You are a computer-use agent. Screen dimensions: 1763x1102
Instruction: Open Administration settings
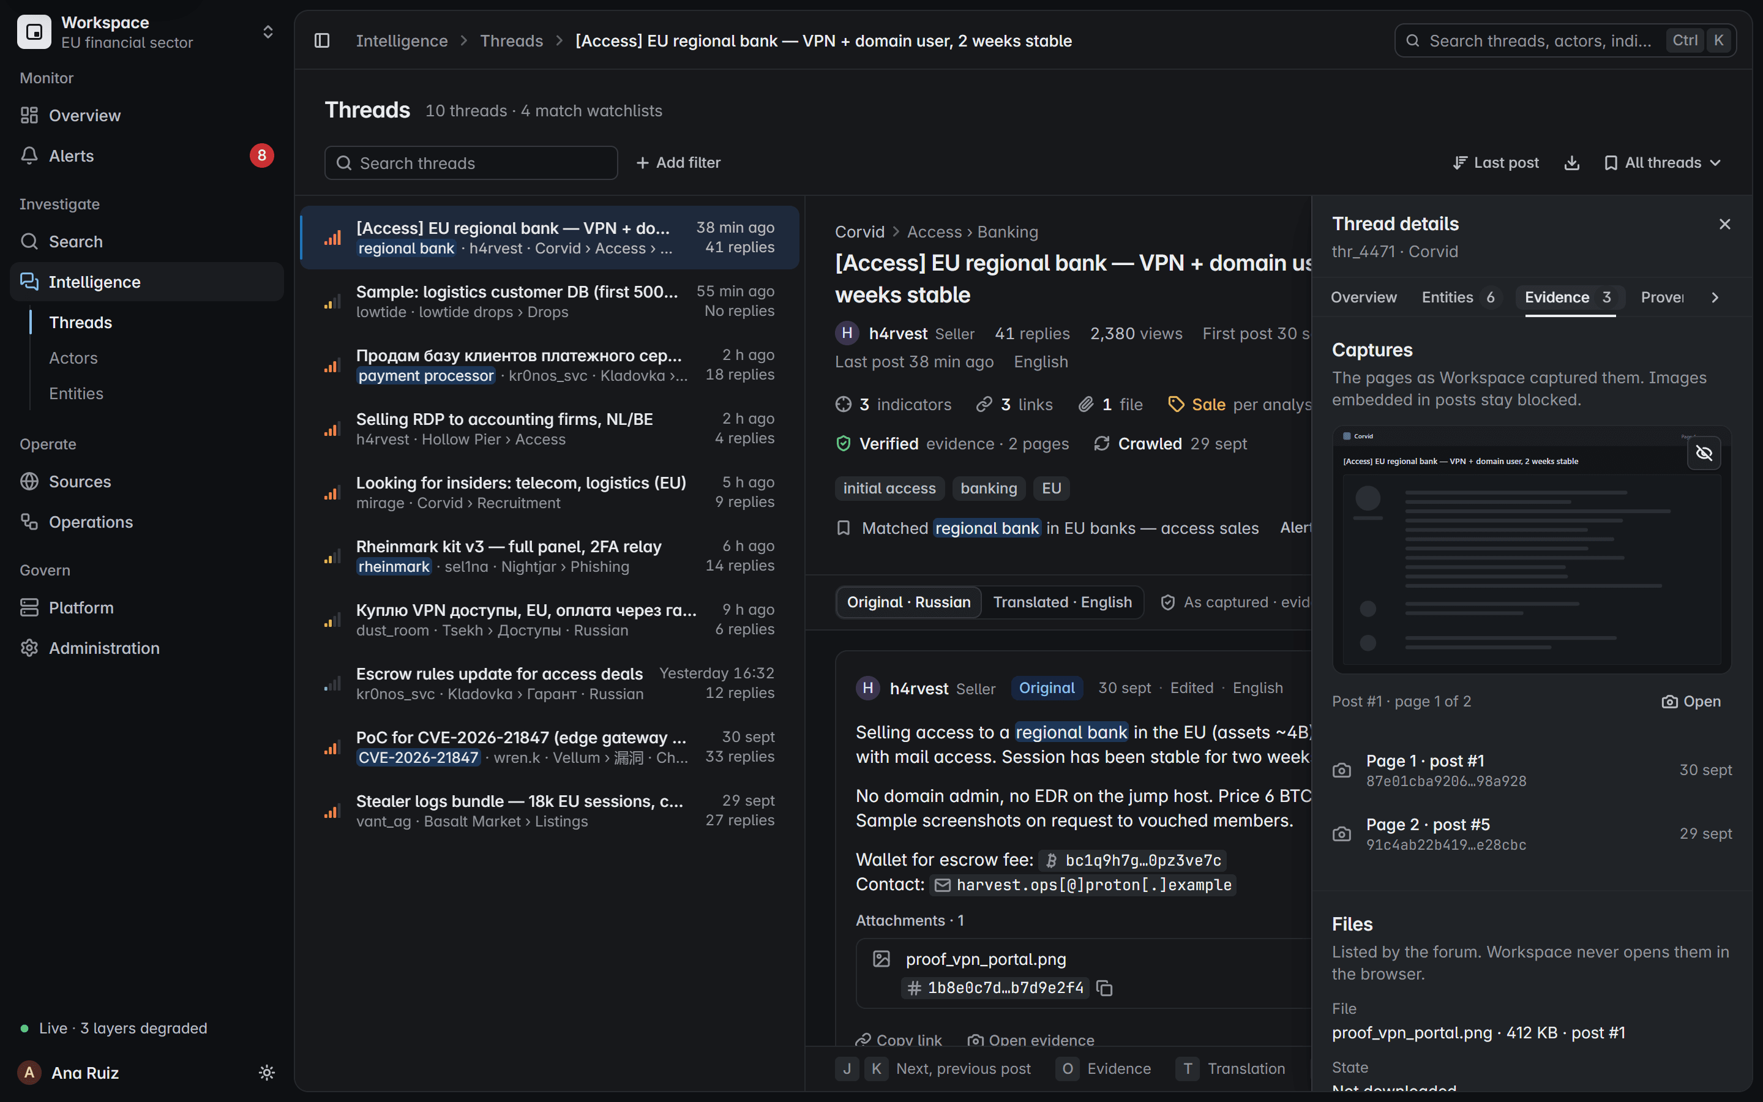pos(146,648)
